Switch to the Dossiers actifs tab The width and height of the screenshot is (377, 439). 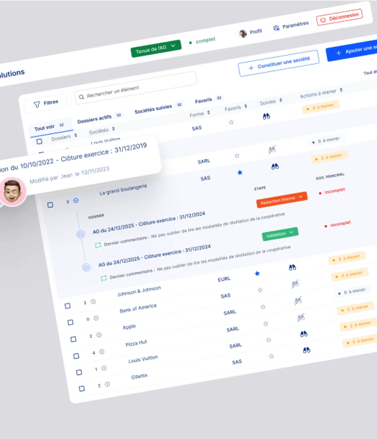[x=99, y=118]
